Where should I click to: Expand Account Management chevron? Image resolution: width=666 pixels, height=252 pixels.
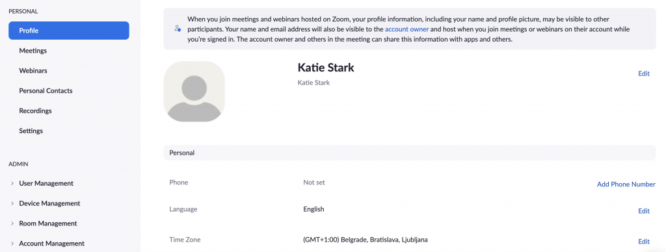(12, 244)
